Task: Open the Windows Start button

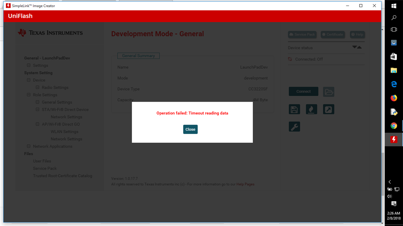Action: pyautogui.click(x=394, y=6)
